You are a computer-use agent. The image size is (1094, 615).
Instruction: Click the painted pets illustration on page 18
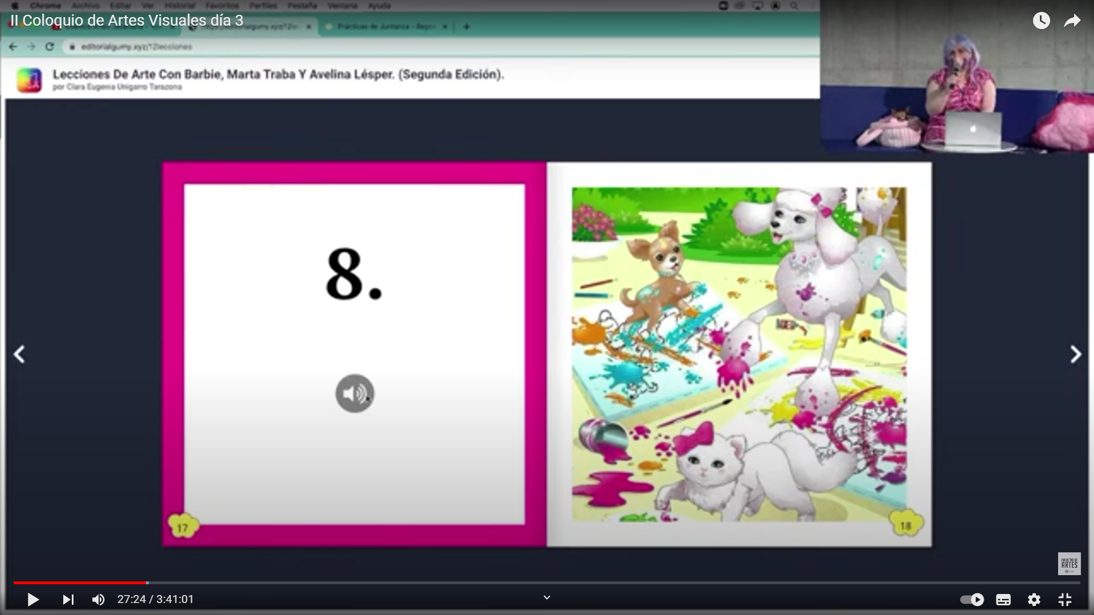pyautogui.click(x=739, y=354)
